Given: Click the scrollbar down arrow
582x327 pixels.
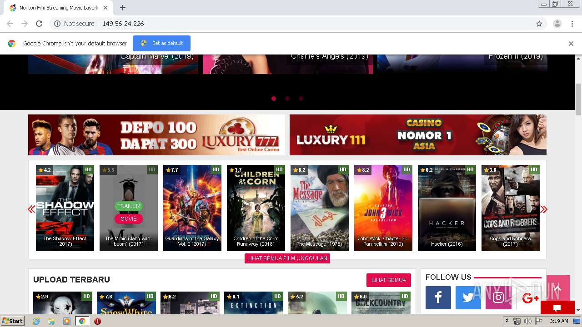Looking at the screenshot, I should [578, 311].
